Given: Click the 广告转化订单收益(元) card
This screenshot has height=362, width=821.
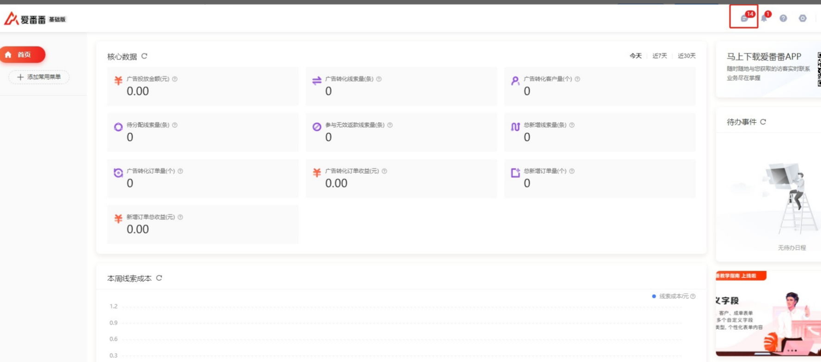Looking at the screenshot, I should [x=401, y=178].
